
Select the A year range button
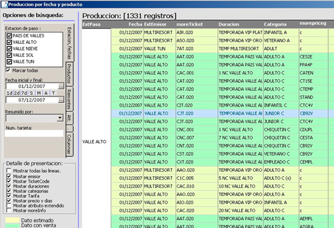(46, 93)
